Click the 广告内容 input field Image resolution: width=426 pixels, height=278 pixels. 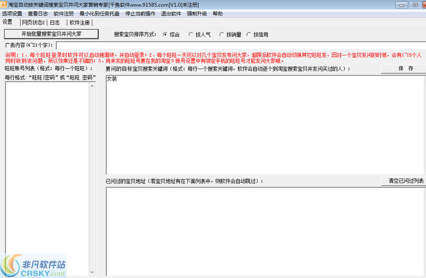(241, 45)
